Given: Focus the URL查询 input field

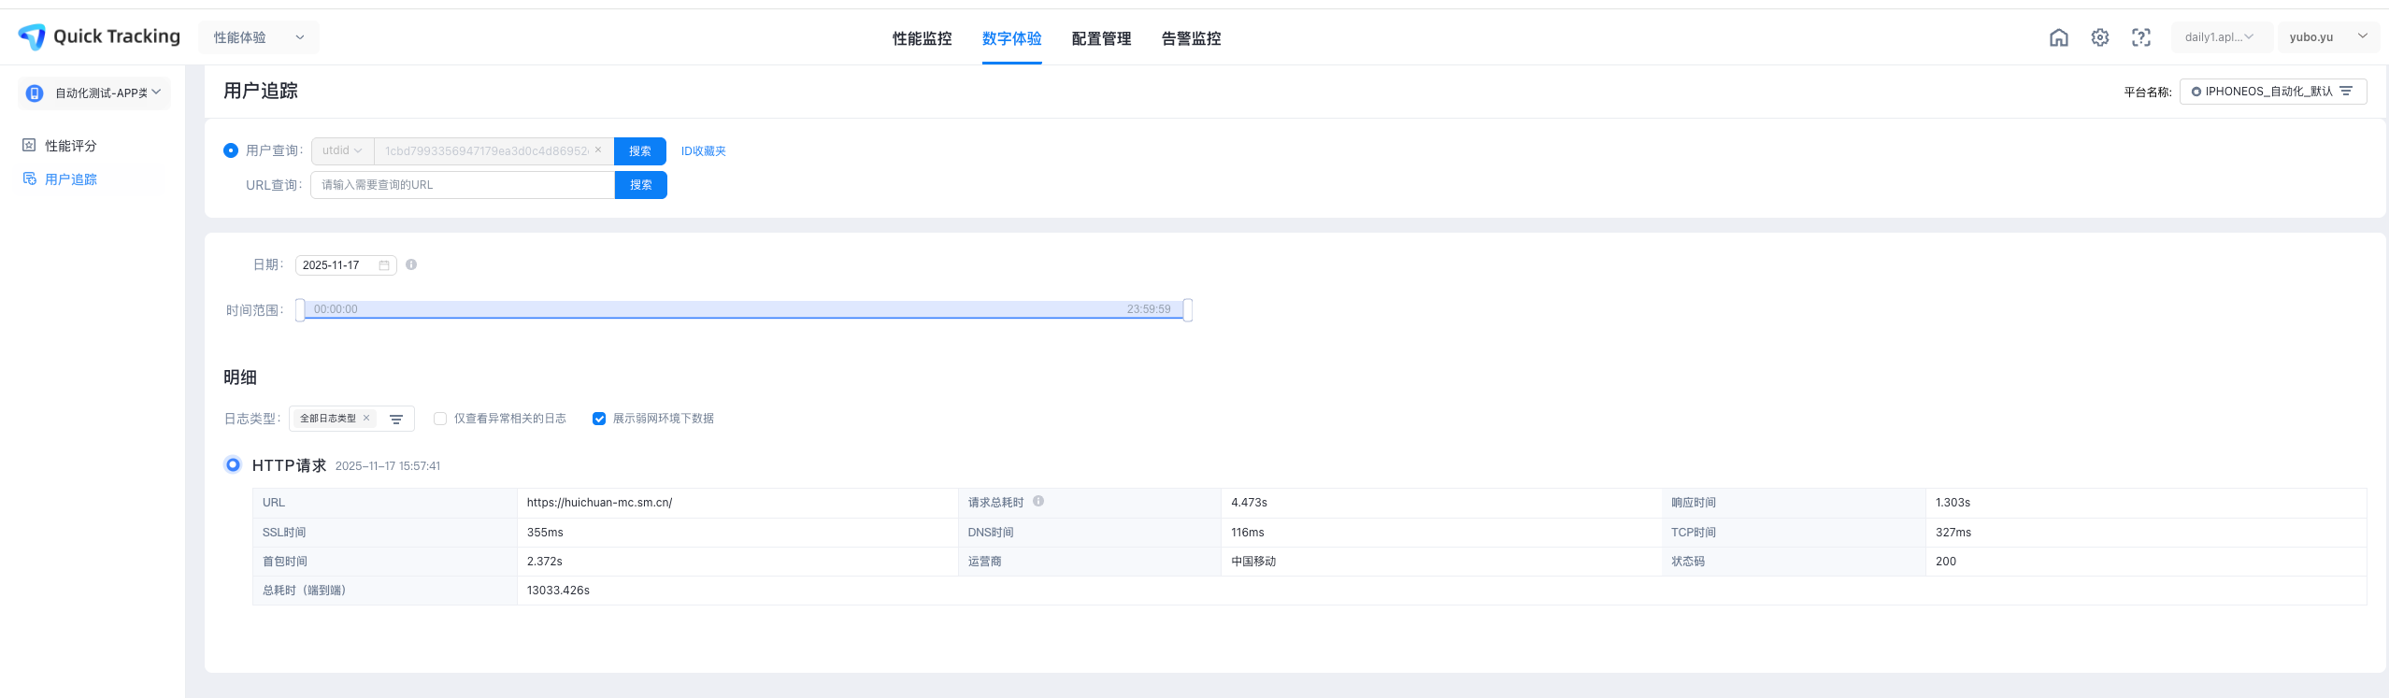Looking at the screenshot, I should (463, 185).
